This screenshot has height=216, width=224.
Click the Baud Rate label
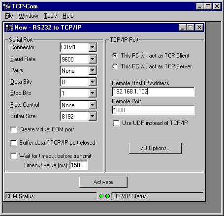tap(23, 59)
